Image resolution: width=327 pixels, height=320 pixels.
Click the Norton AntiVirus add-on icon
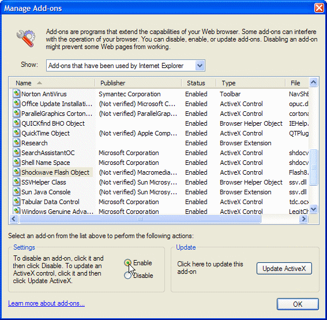coord(17,94)
